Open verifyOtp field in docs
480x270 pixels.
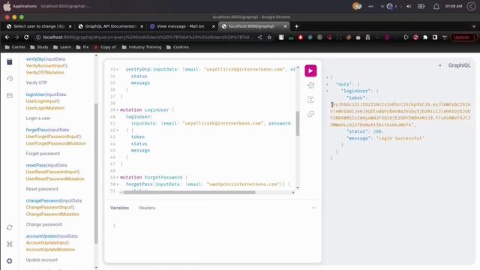coord(35,59)
